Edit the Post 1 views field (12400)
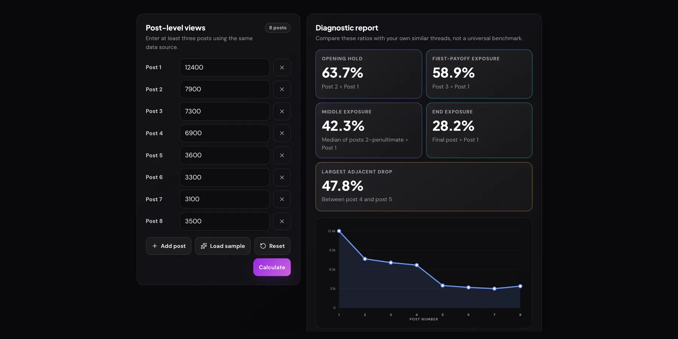Viewport: 678px width, 339px height. pyautogui.click(x=224, y=67)
